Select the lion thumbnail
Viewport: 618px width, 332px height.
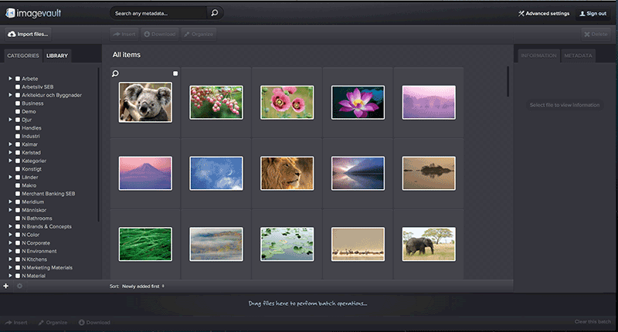click(287, 173)
